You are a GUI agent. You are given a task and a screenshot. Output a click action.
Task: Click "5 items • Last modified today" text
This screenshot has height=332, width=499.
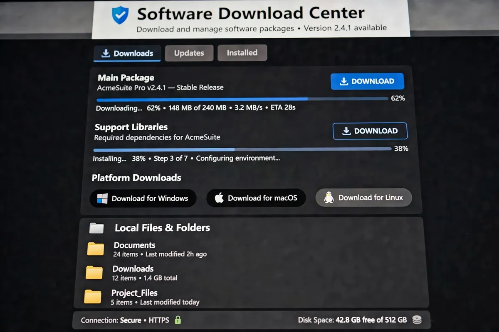point(155,302)
